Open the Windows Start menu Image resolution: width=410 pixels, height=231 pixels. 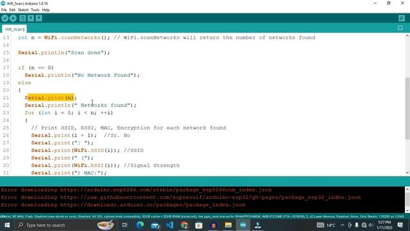pos(7,225)
